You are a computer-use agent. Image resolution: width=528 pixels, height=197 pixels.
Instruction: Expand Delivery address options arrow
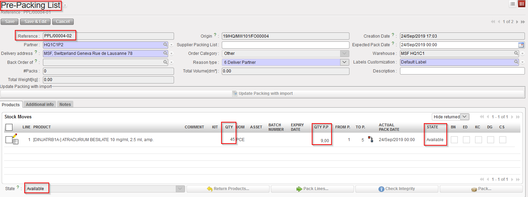pos(171,54)
